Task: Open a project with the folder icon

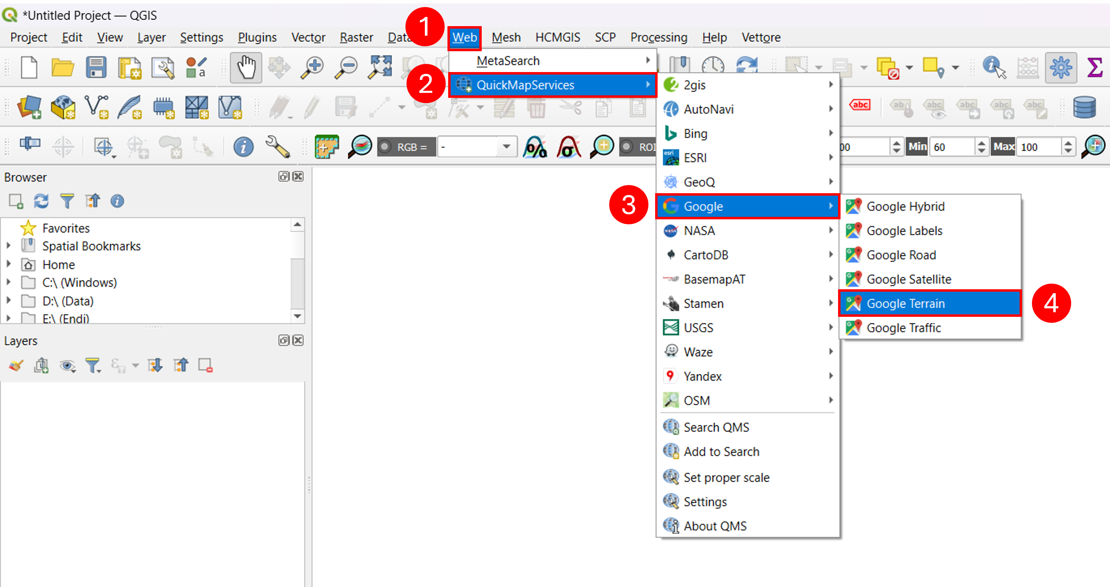Action: (x=63, y=68)
